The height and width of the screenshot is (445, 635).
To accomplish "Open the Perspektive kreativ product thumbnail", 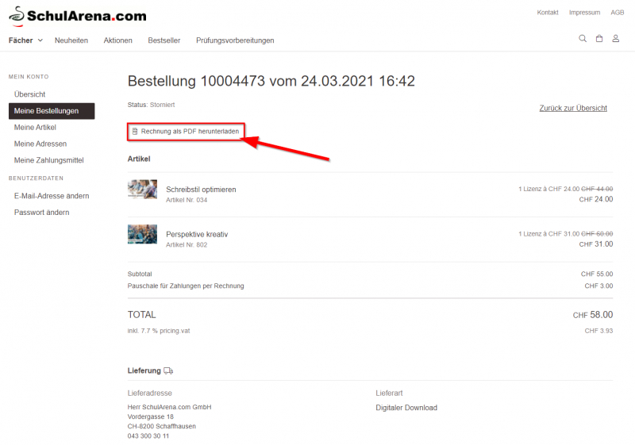I will tap(142, 234).
